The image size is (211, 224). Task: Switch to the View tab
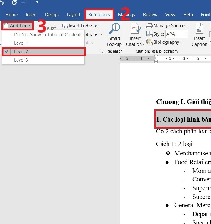(170, 15)
